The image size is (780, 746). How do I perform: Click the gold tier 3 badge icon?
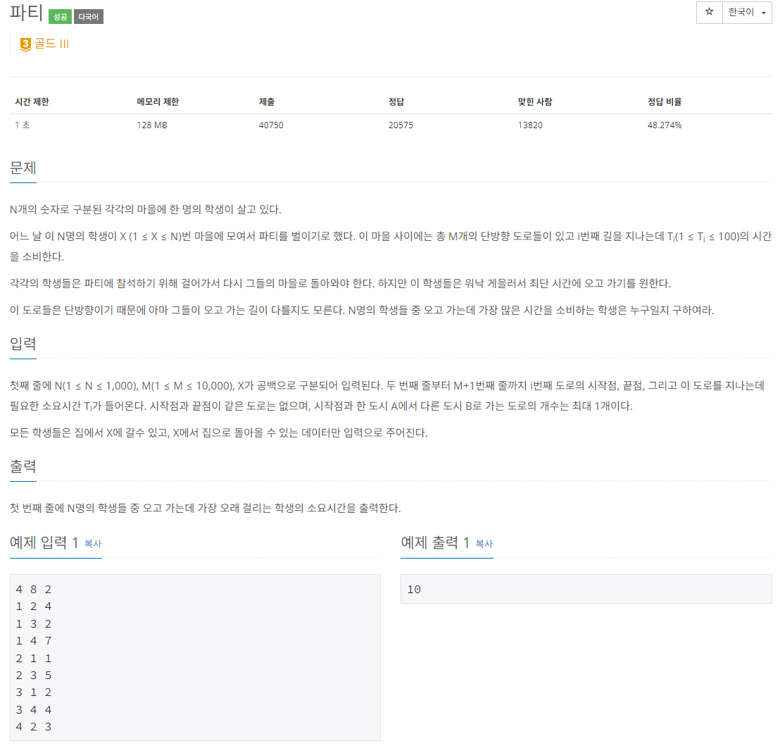coord(25,44)
